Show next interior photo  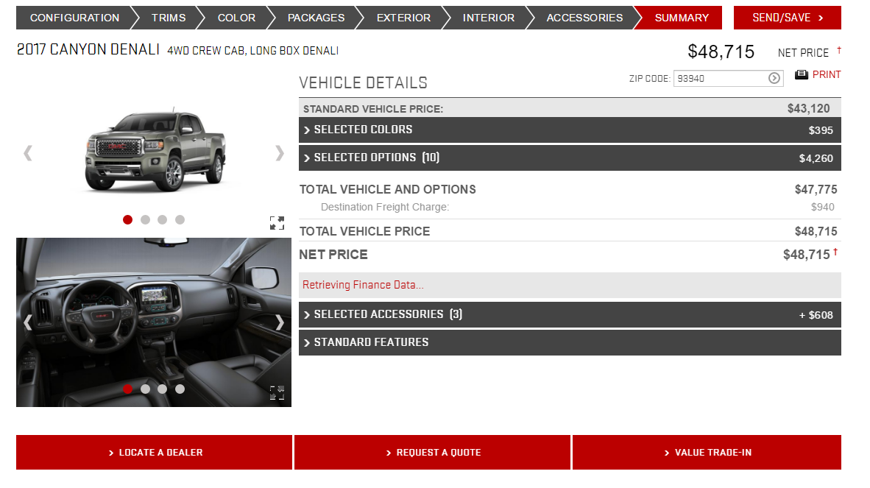(280, 322)
